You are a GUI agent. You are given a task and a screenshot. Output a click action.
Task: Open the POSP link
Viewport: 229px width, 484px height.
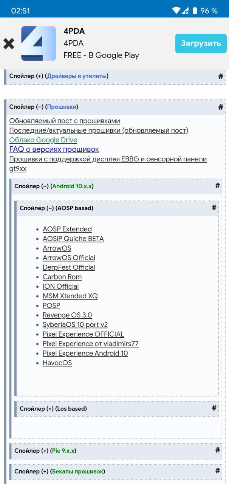coord(51,306)
